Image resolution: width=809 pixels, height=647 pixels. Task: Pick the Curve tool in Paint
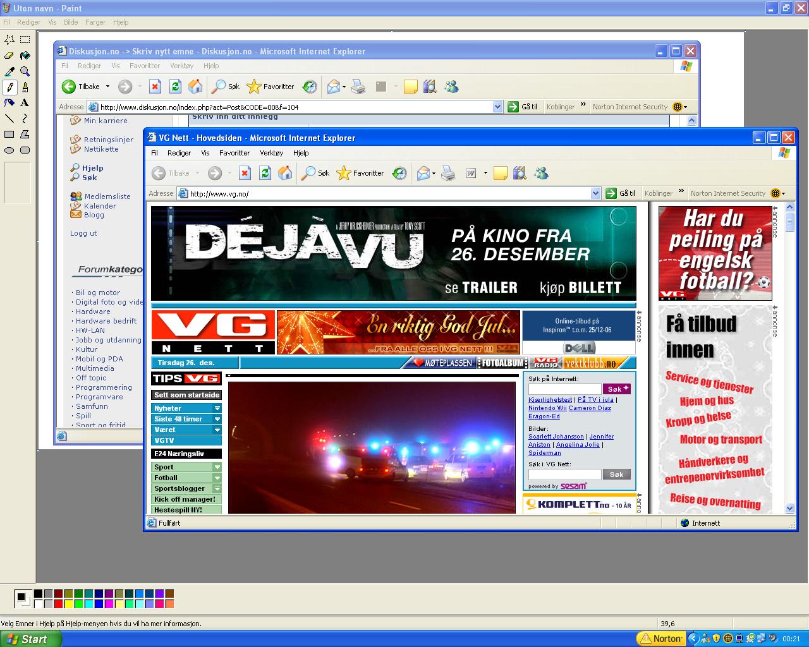[x=25, y=118]
